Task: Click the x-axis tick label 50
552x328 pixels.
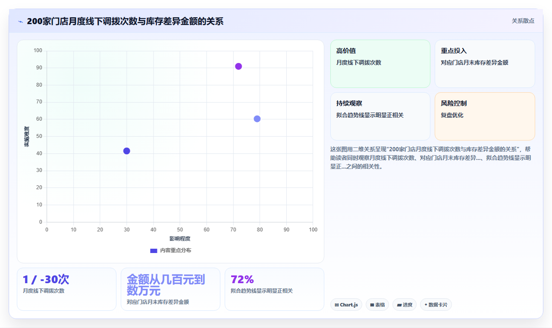Action: (x=180, y=230)
